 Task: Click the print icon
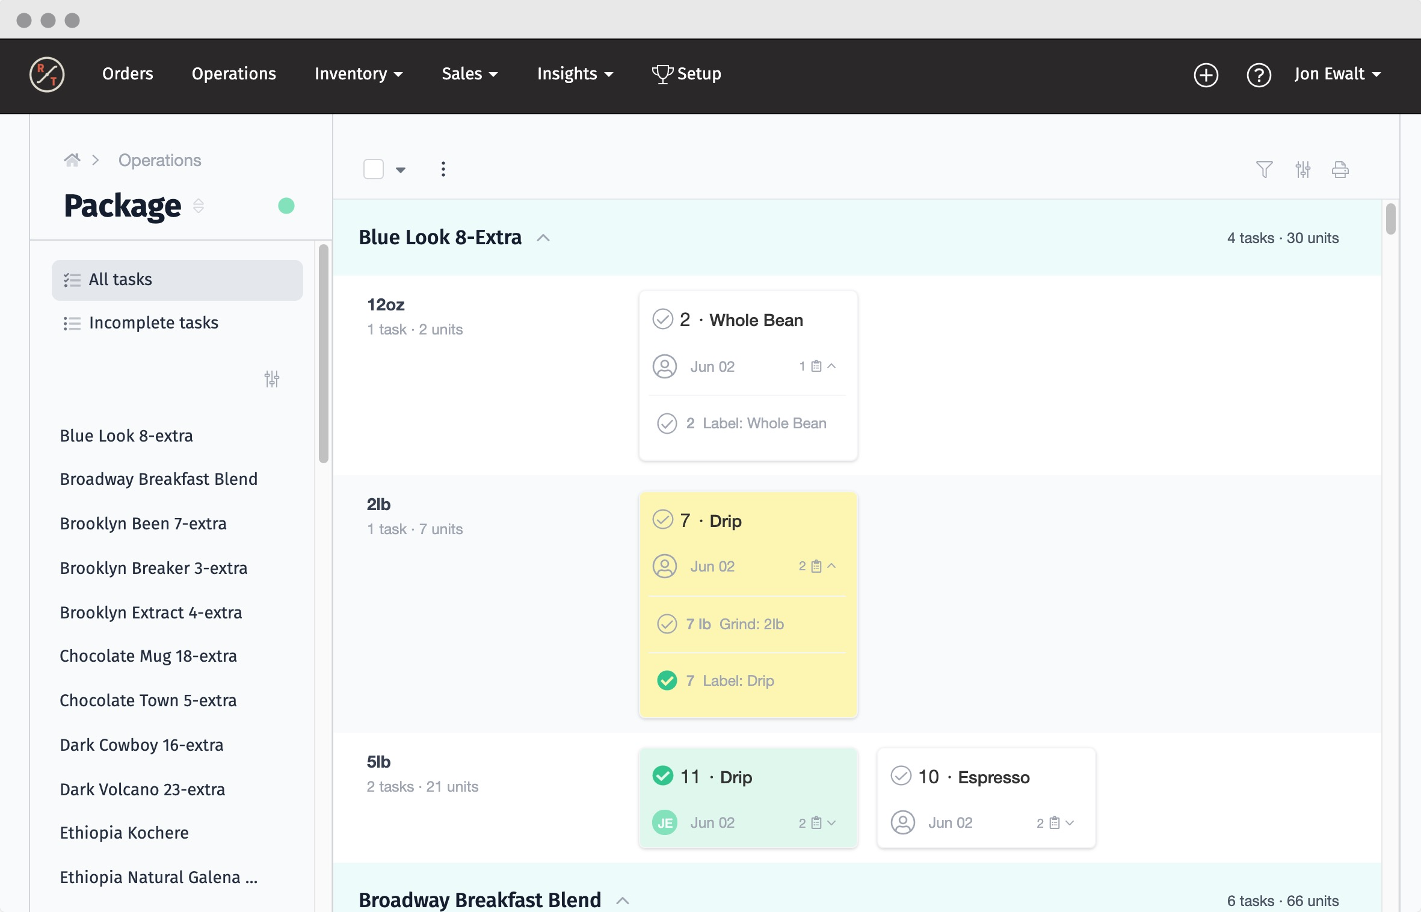coord(1340,170)
